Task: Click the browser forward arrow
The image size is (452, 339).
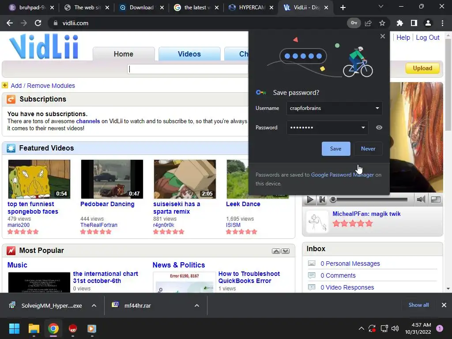Action: pos(24,23)
